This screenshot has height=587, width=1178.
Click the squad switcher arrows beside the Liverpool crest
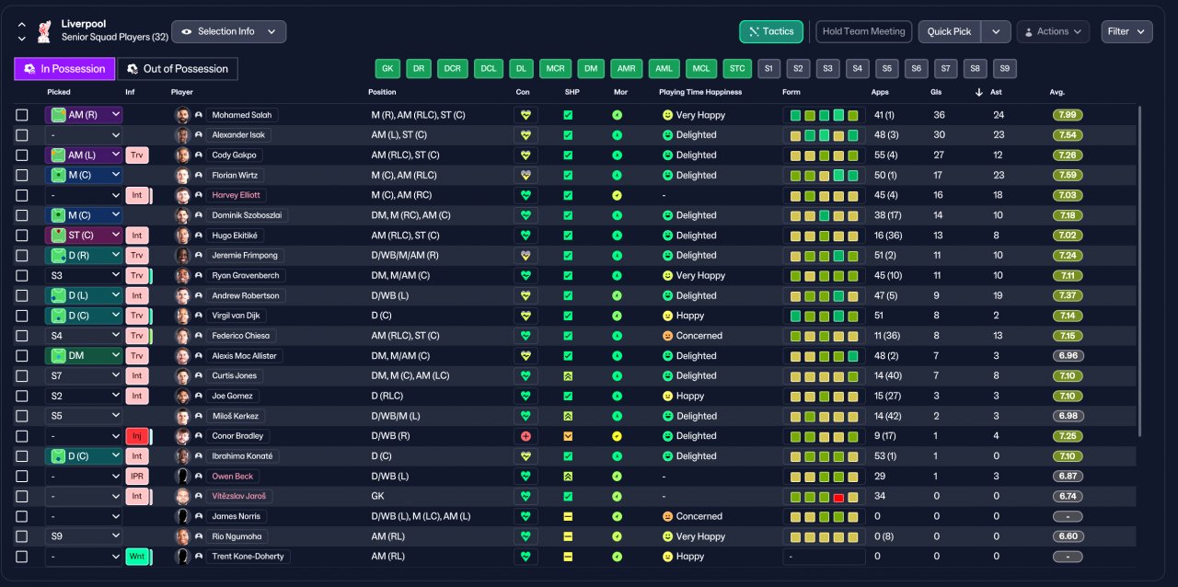click(x=21, y=32)
